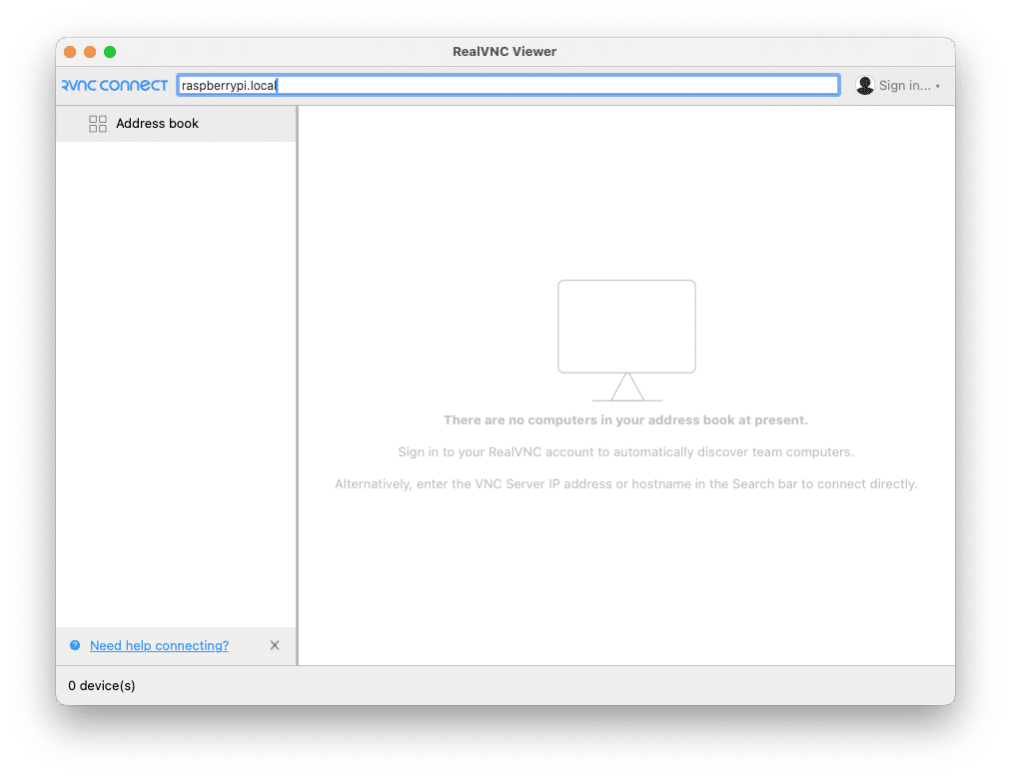
Task: Expand the account options via Sign in chevron
Action: 936,85
